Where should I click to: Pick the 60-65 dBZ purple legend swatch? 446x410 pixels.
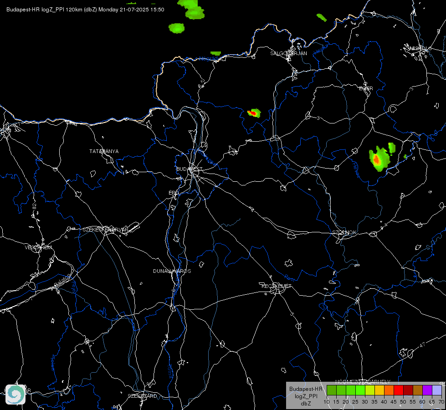coord(427,390)
